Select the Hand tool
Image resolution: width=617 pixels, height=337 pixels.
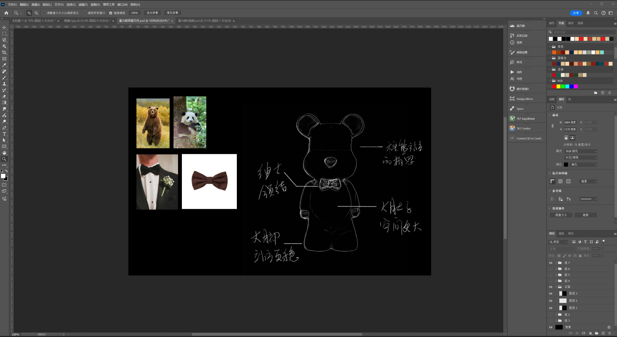[4, 153]
